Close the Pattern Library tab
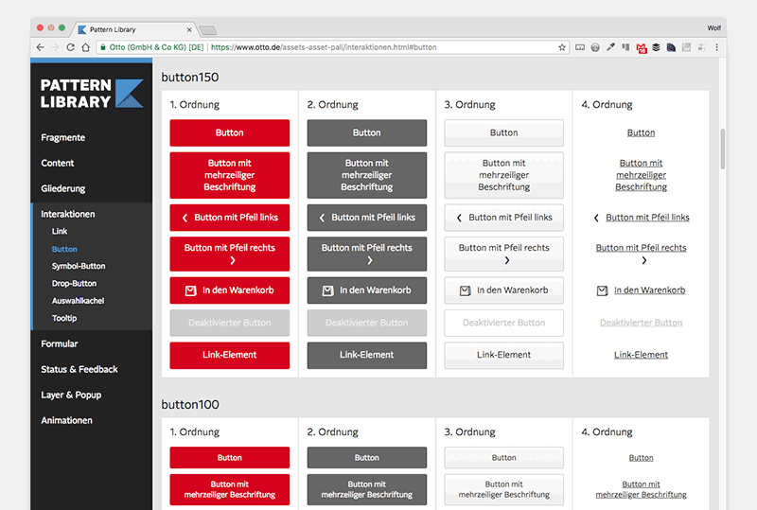This screenshot has width=757, height=510. 189,29
